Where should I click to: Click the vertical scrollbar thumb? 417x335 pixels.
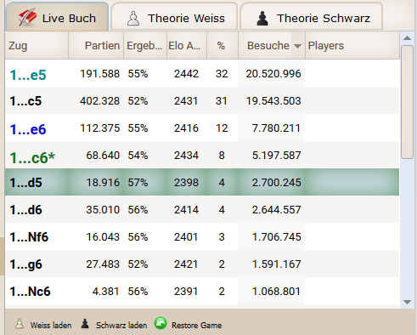[408, 102]
